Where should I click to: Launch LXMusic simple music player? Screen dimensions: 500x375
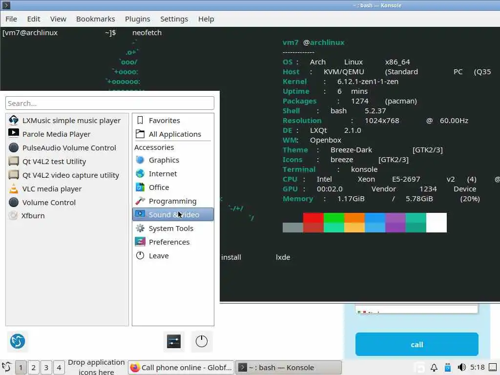pos(67,121)
